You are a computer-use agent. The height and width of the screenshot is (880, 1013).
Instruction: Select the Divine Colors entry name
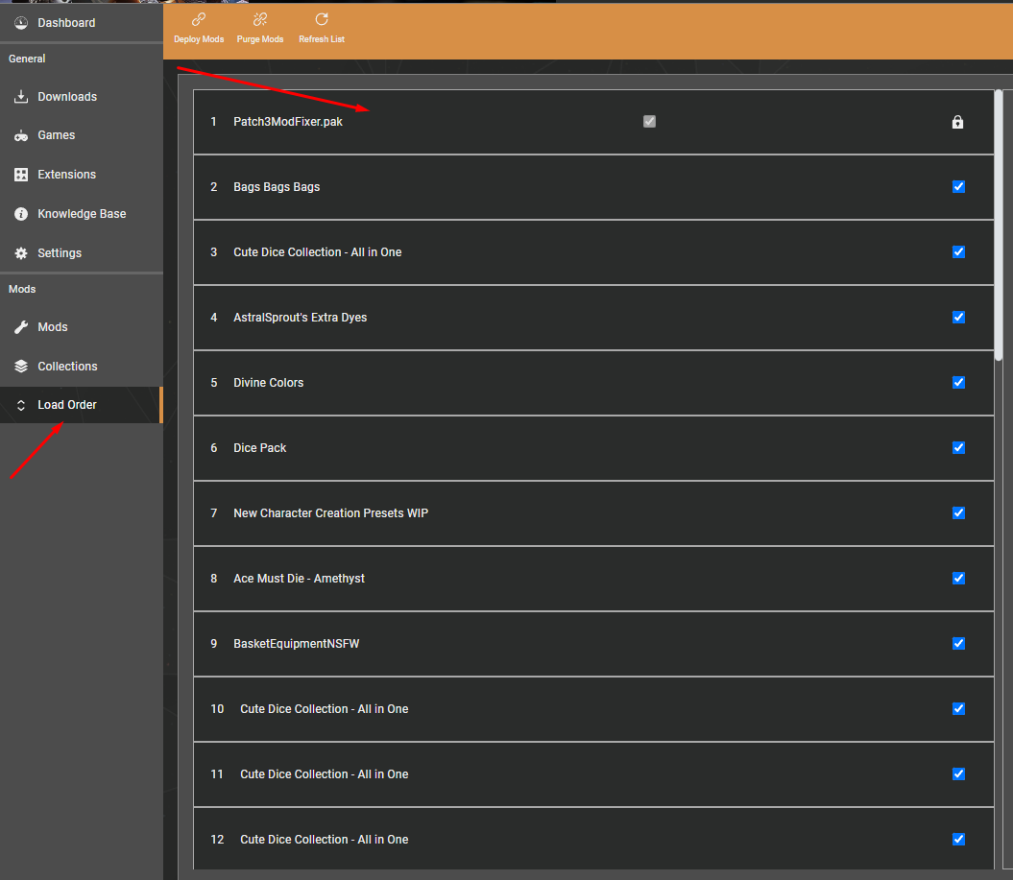269,382
